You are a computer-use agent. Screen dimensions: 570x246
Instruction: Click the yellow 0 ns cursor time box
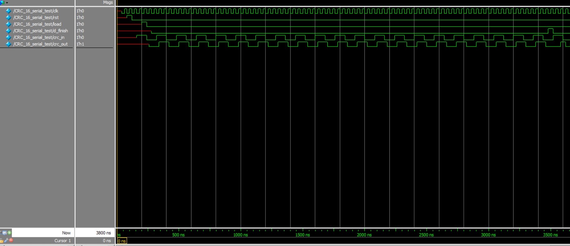click(x=122, y=241)
